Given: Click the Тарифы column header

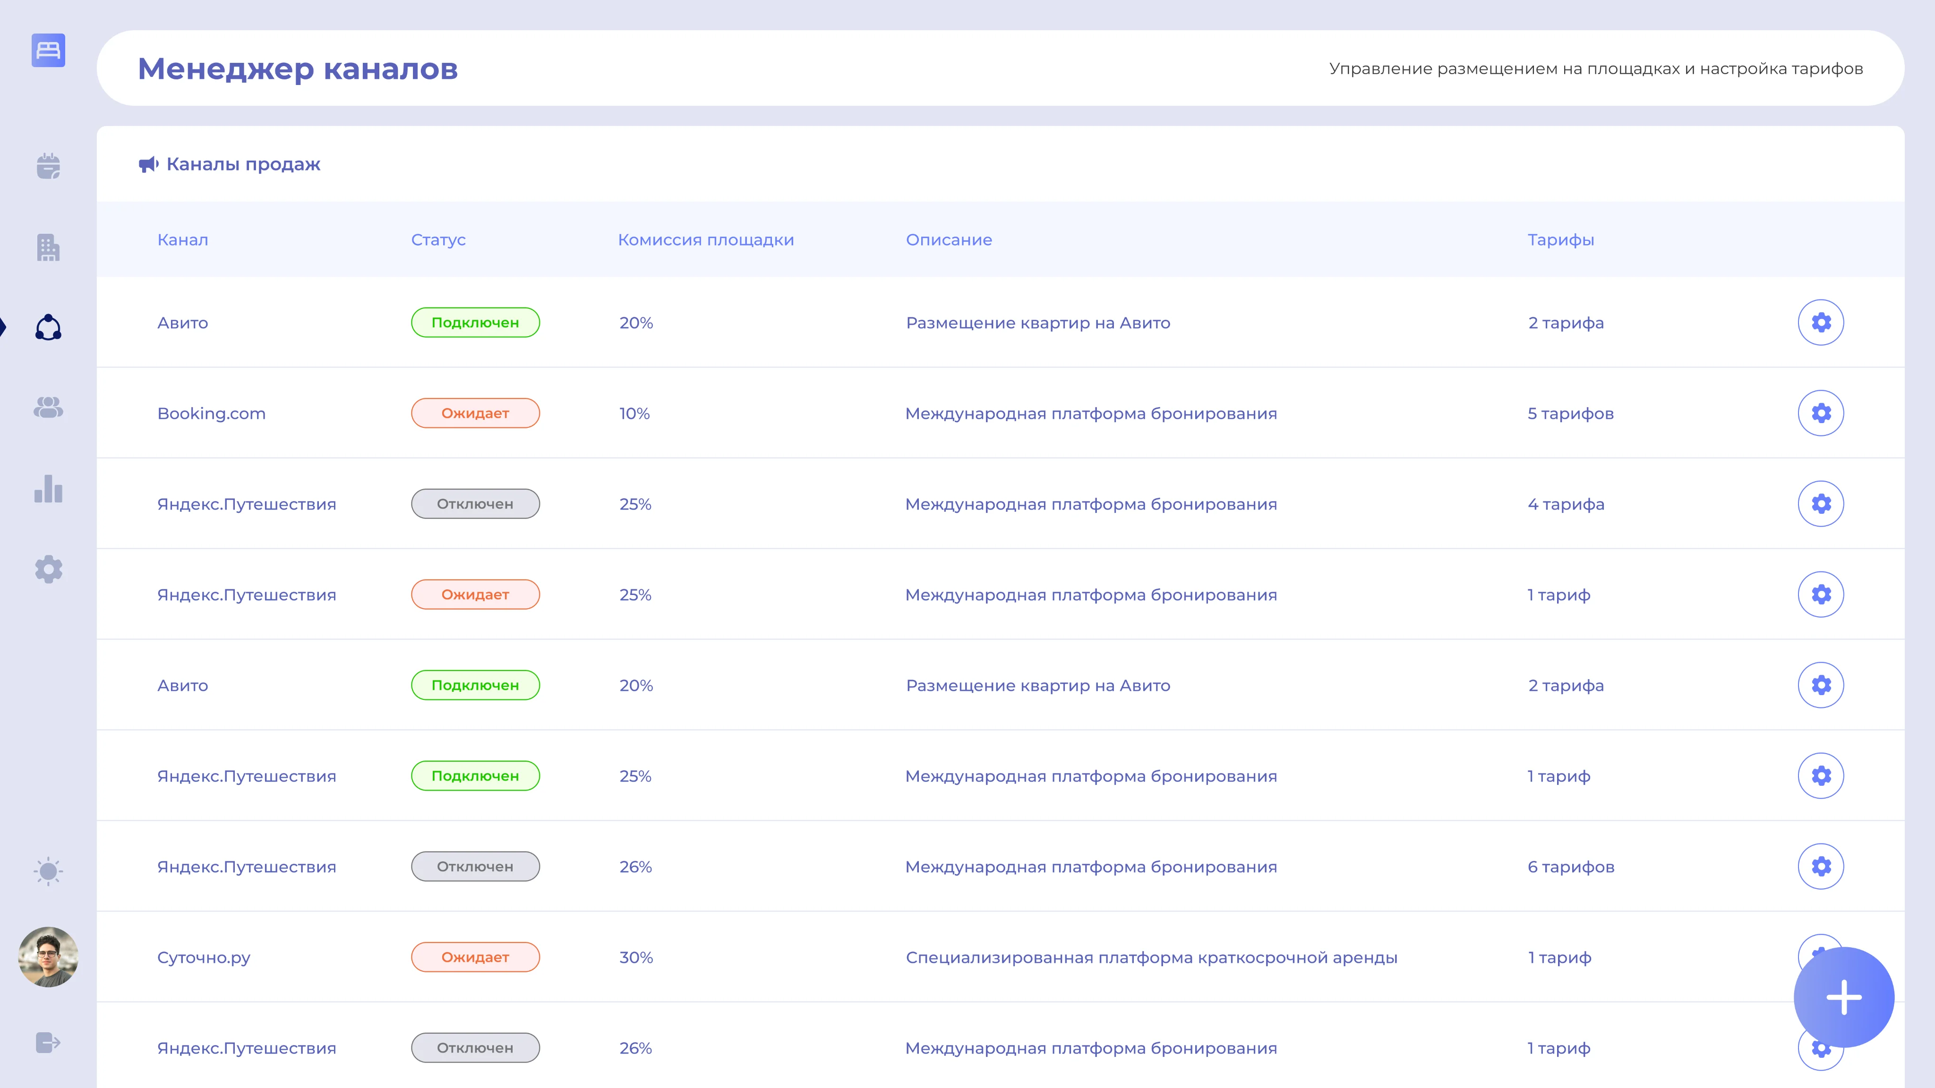Looking at the screenshot, I should (1560, 239).
